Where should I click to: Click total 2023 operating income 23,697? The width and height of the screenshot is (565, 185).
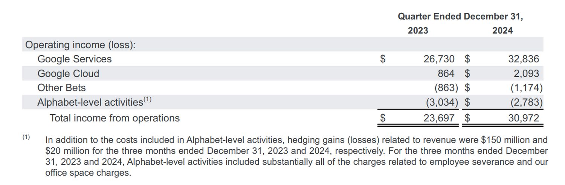click(439, 118)
